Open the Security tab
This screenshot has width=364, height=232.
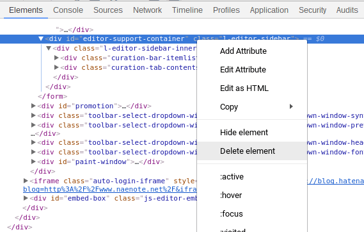312,10
